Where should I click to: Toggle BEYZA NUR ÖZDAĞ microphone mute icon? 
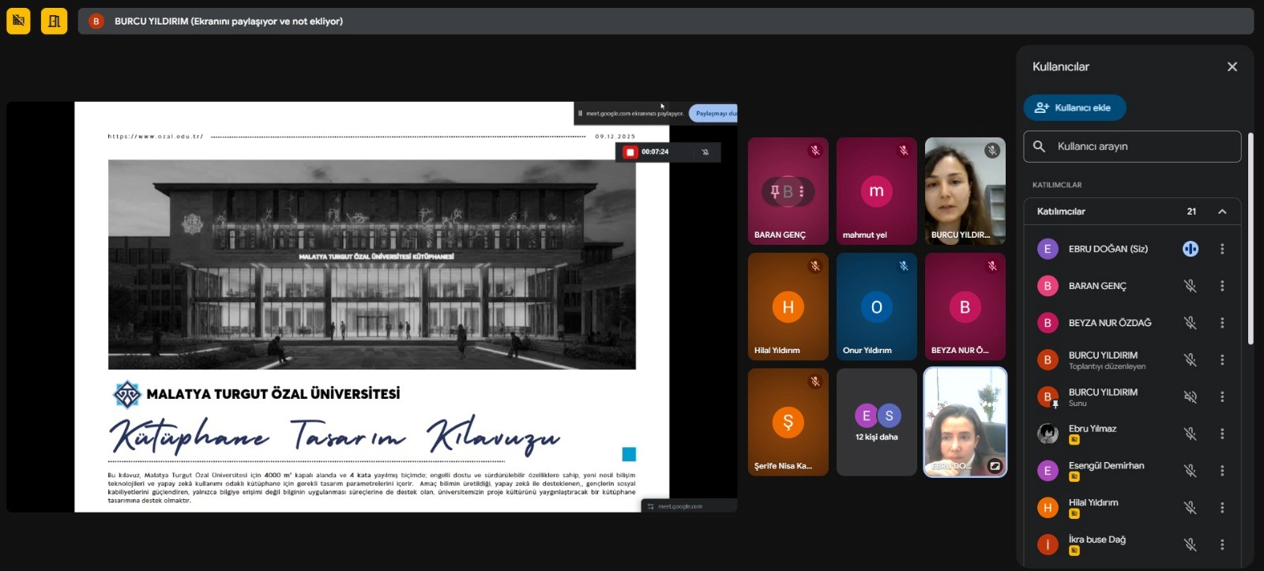[1190, 323]
